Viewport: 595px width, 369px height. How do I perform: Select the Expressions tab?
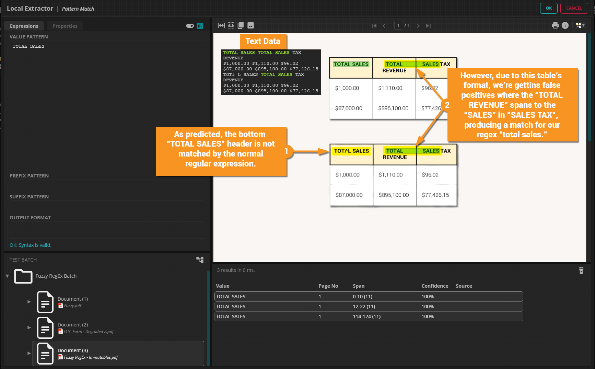(x=24, y=26)
